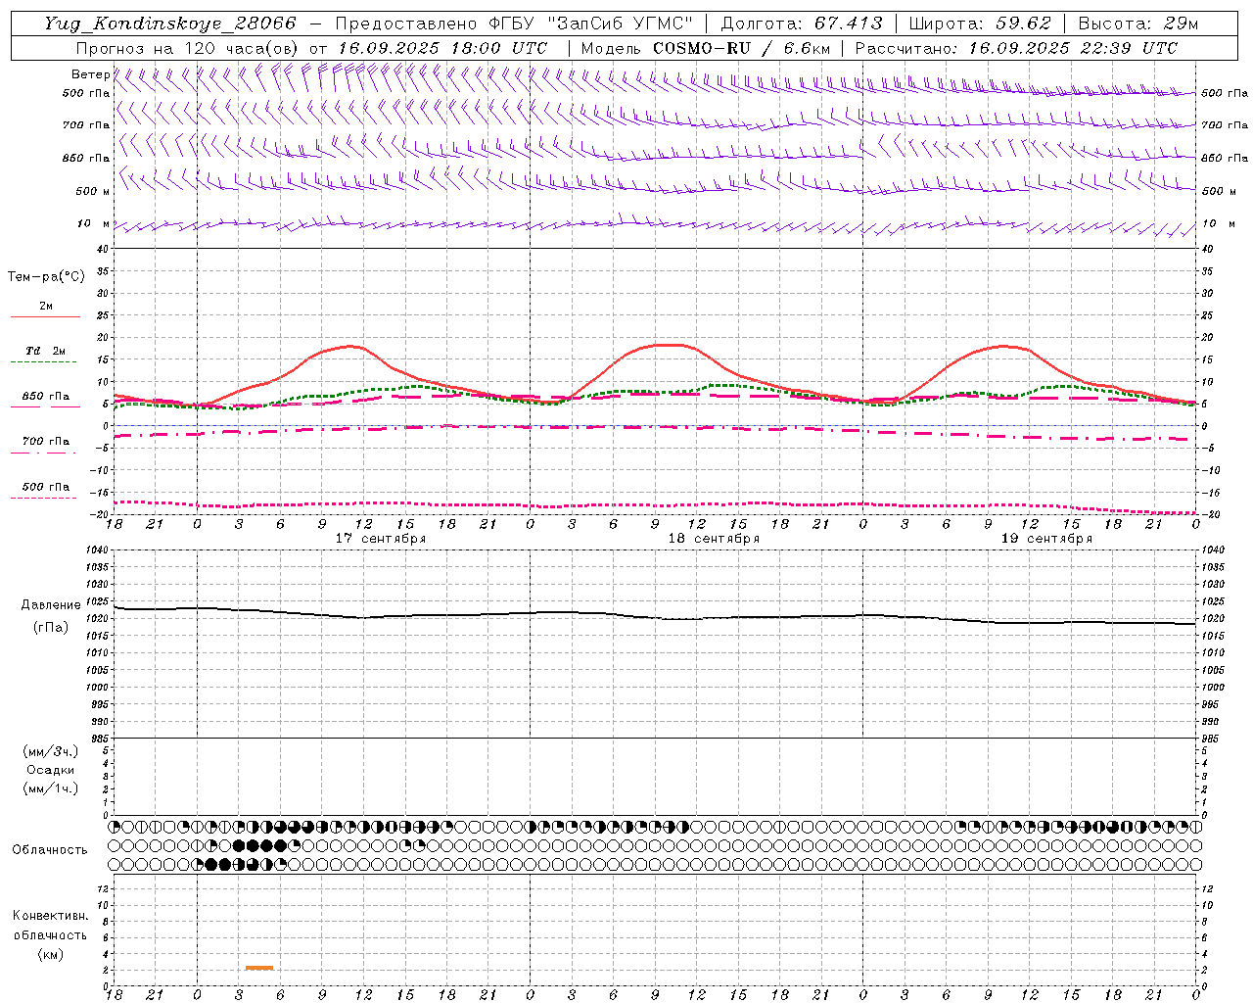Click the Ветер wind panel label
Viewport: 1253px width, 1003px height.
tap(91, 74)
